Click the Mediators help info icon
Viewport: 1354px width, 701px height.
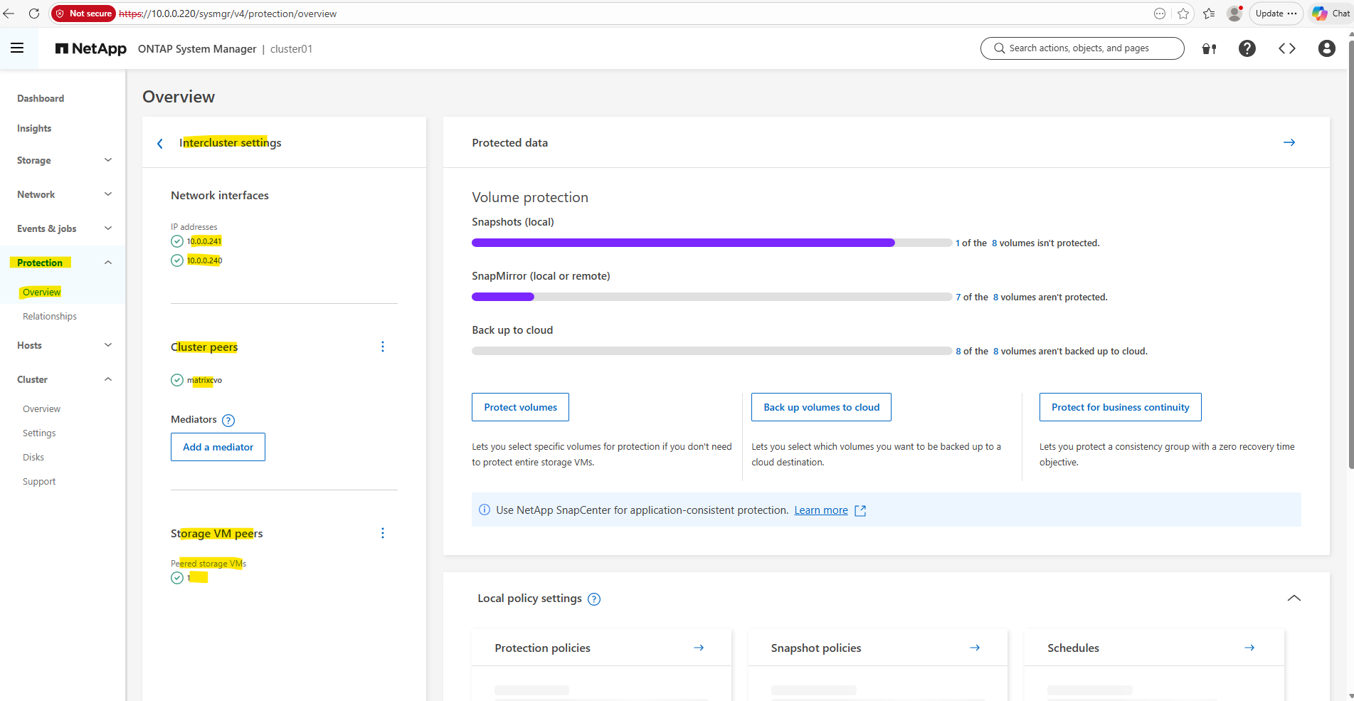pyautogui.click(x=228, y=421)
